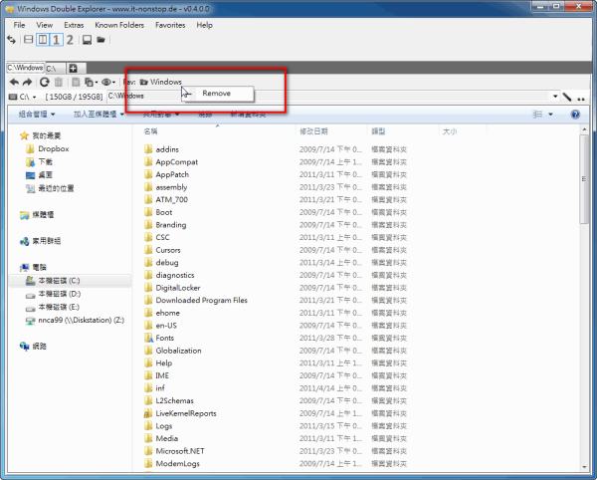Select local disk (D:) in sidebar
Screen dimensions: 597x480
54,294
